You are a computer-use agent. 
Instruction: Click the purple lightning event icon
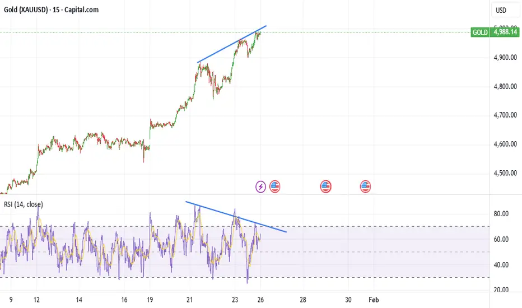point(260,186)
